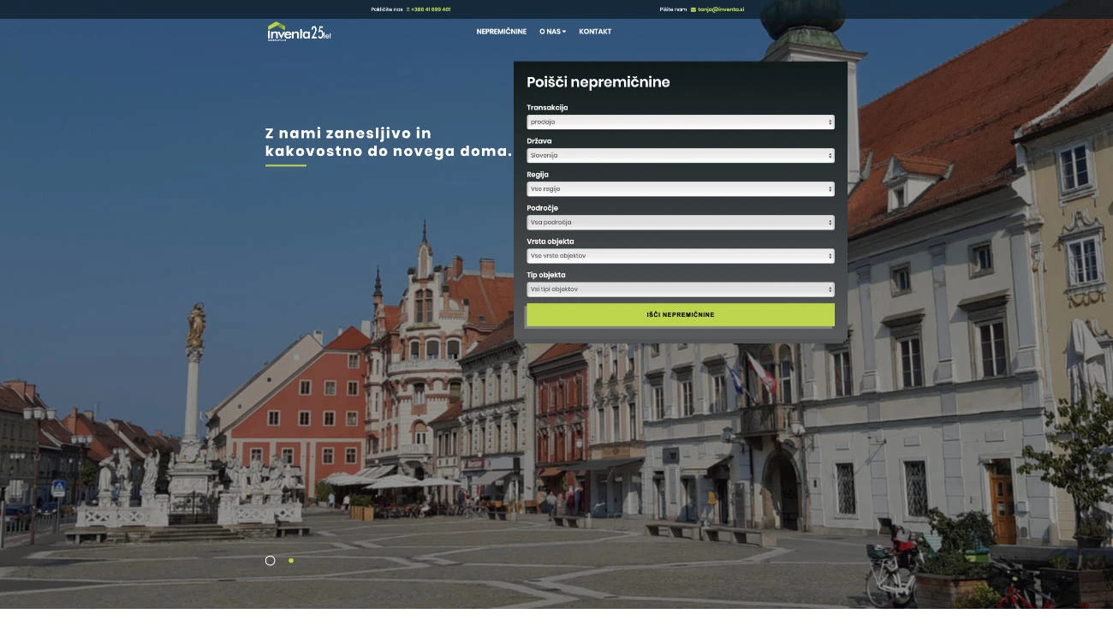This screenshot has width=1113, height=626.
Task: Expand the Regija dropdown
Action: [x=680, y=188]
